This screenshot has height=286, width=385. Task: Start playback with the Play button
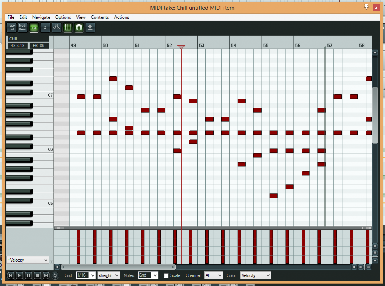tap(19, 275)
